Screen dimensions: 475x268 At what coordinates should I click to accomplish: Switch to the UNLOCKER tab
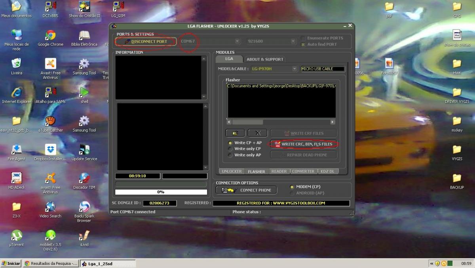[232, 172]
